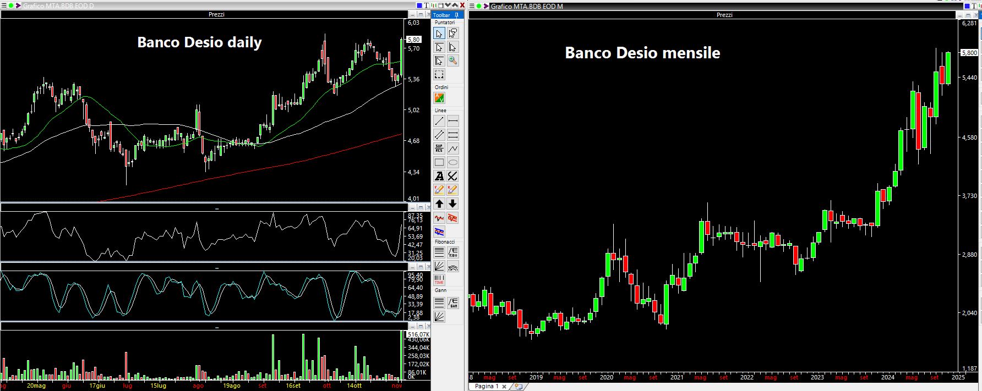Select the ellipse shape tool

pos(452,162)
